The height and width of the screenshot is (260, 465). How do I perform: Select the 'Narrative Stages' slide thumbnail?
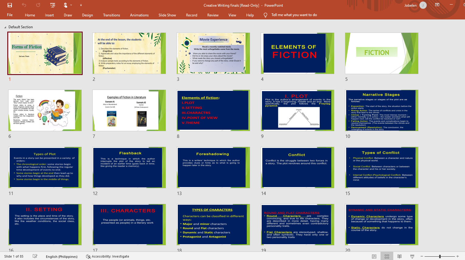click(382, 110)
